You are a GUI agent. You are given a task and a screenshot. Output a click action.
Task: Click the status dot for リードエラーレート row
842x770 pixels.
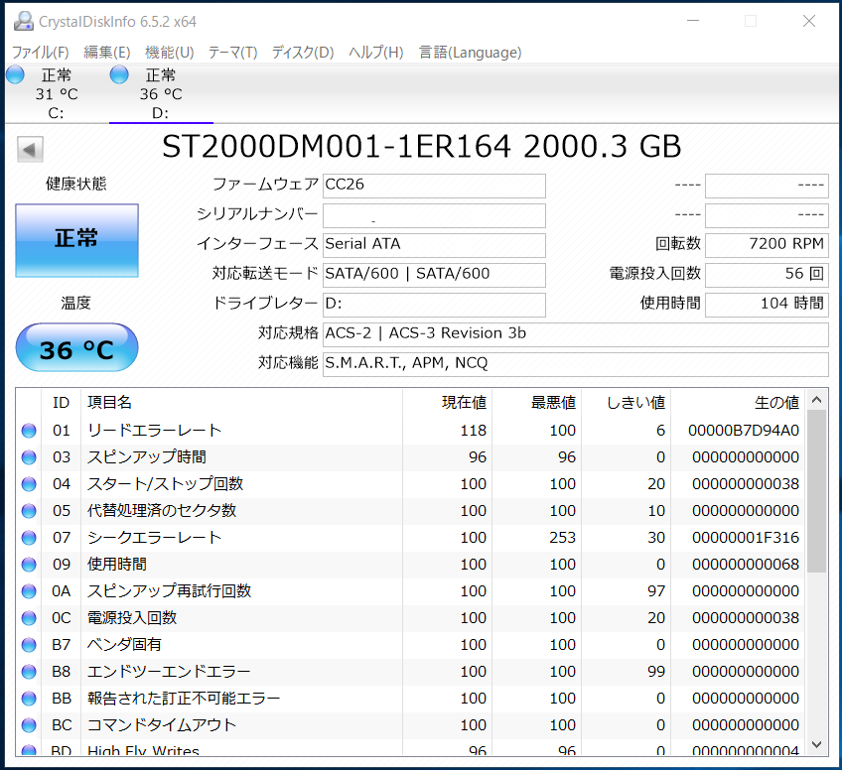click(29, 431)
